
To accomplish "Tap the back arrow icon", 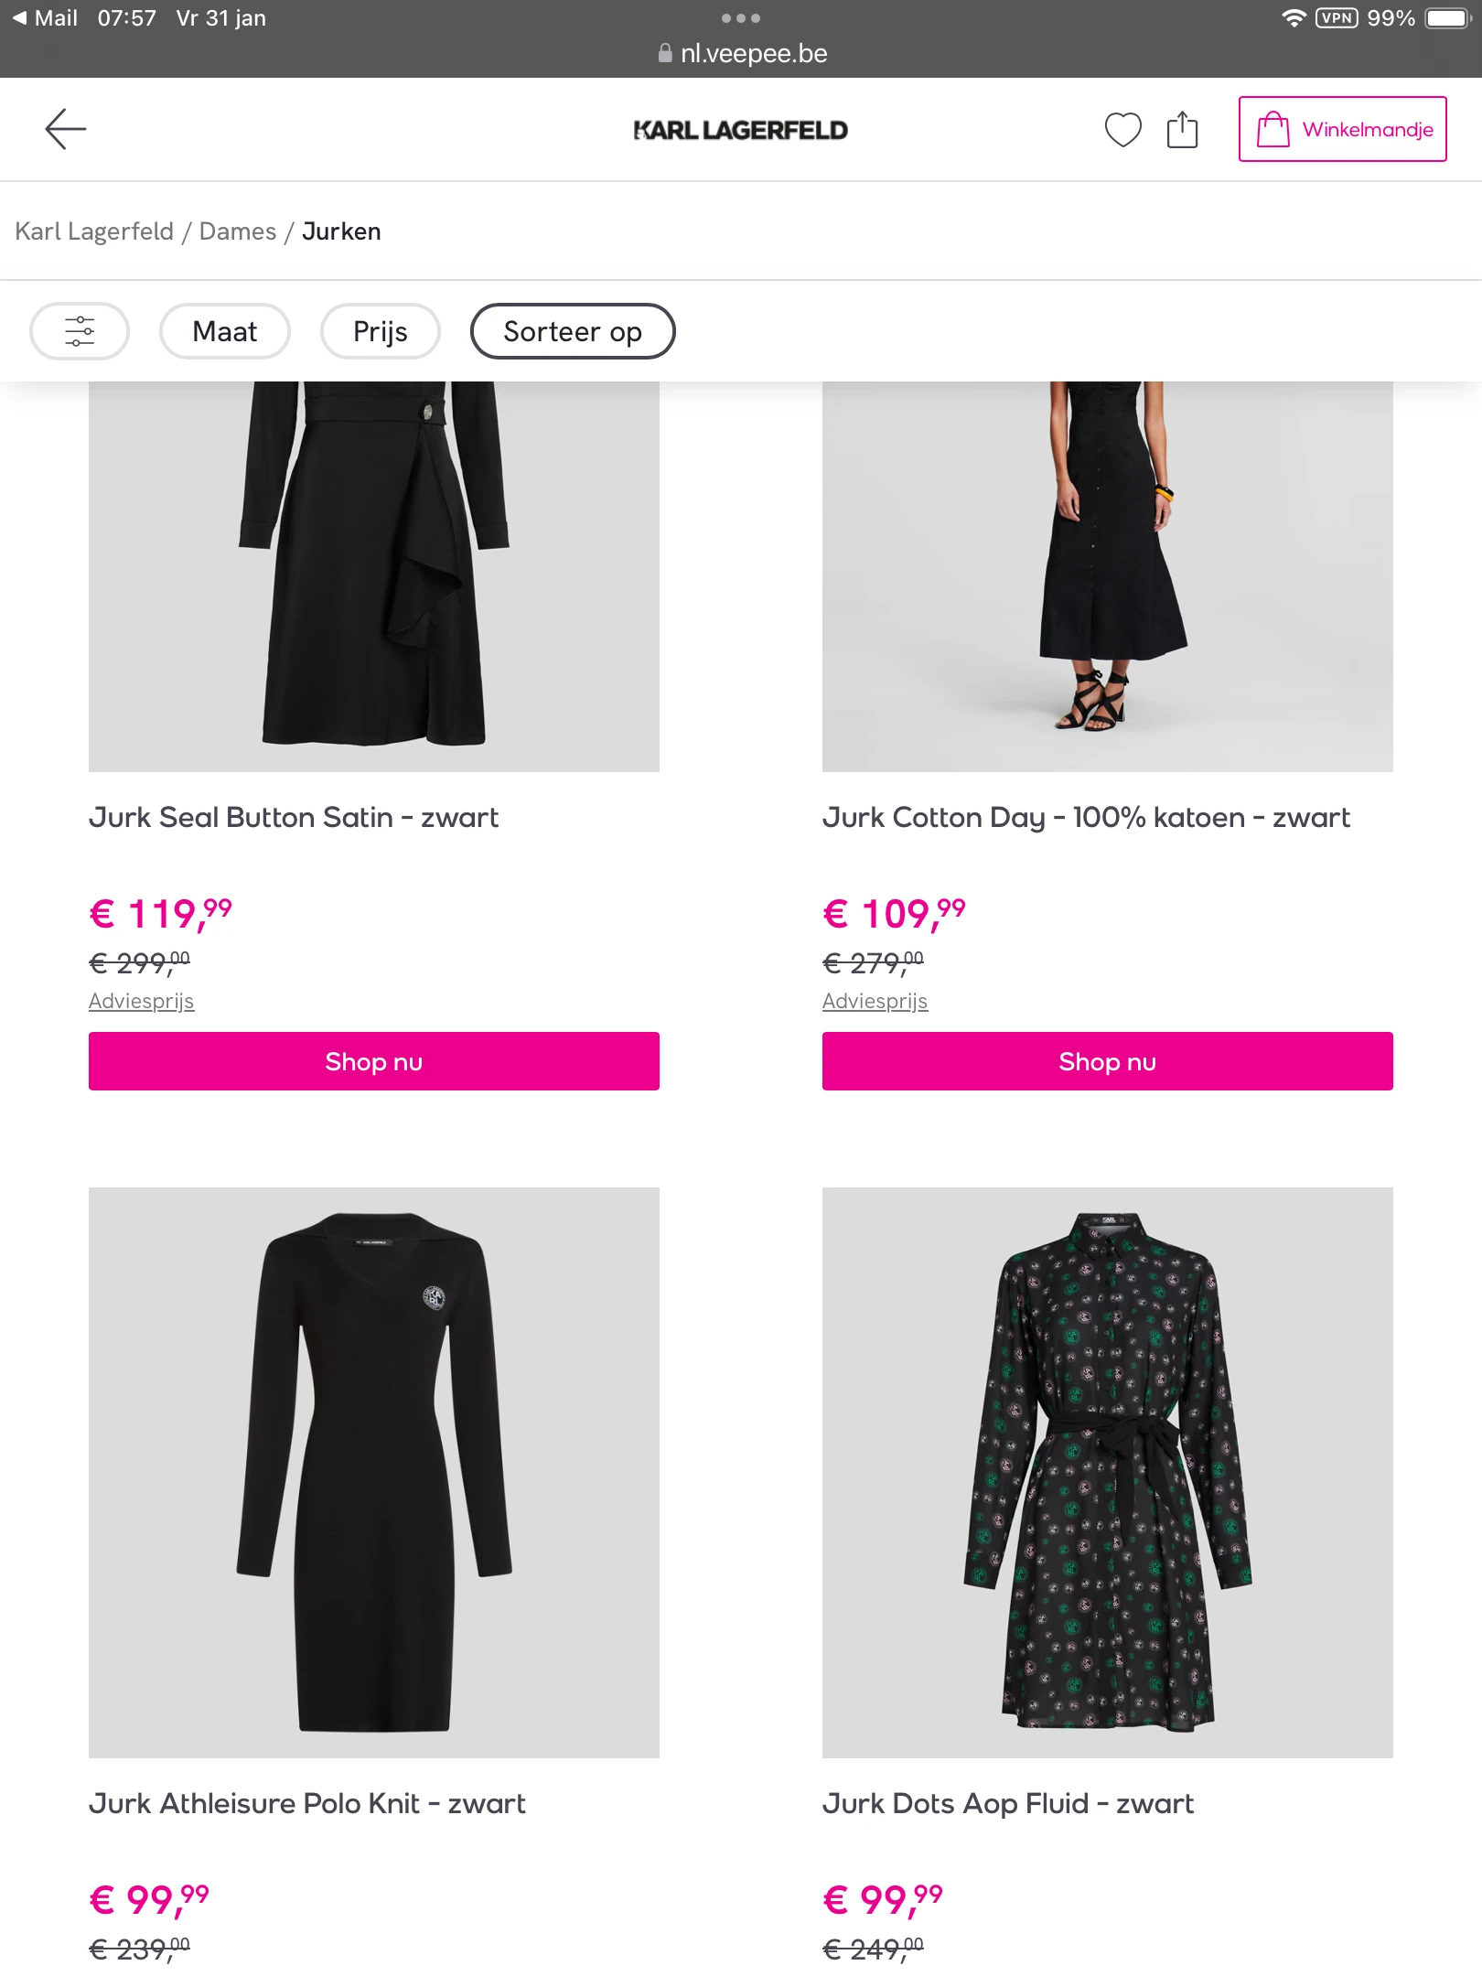I will (x=66, y=129).
